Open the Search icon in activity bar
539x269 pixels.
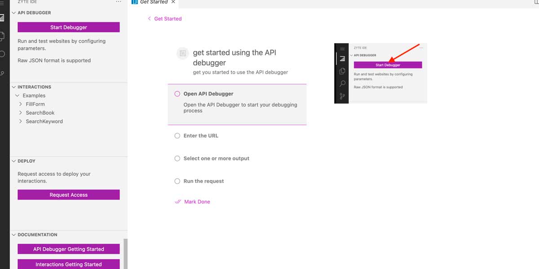tap(2, 54)
